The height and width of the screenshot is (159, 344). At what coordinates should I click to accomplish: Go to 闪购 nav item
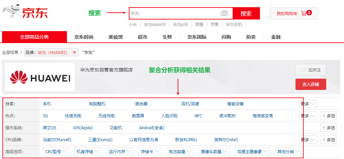pos(226,37)
